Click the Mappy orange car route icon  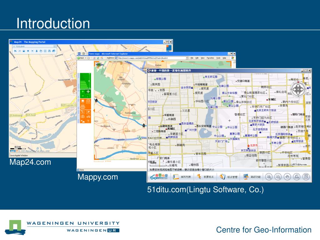tap(88, 117)
